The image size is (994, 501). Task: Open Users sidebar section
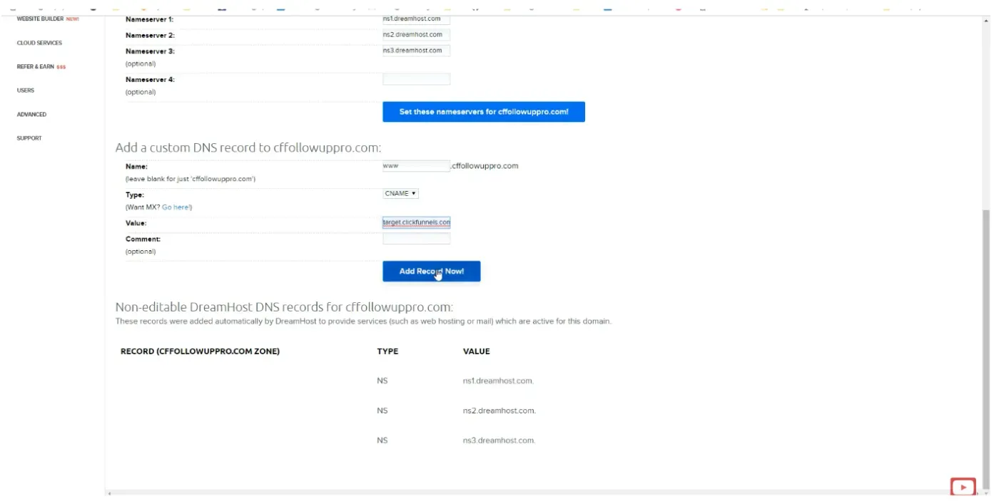click(x=26, y=91)
